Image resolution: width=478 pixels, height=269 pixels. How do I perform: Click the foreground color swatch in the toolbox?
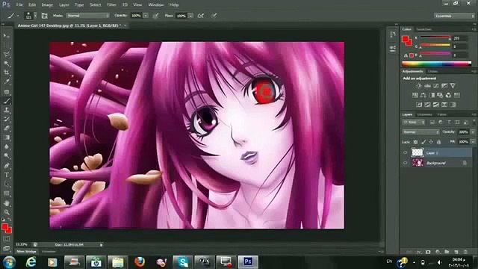pyautogui.click(x=4, y=227)
